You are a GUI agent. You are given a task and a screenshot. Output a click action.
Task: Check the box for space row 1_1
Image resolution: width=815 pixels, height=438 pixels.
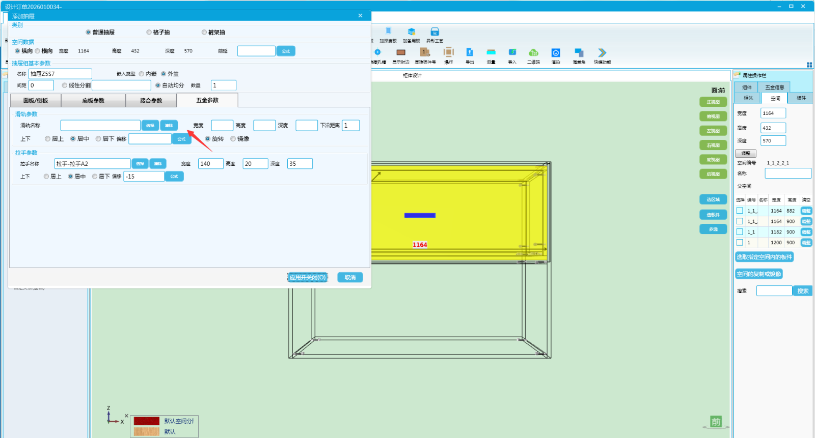[x=740, y=232]
